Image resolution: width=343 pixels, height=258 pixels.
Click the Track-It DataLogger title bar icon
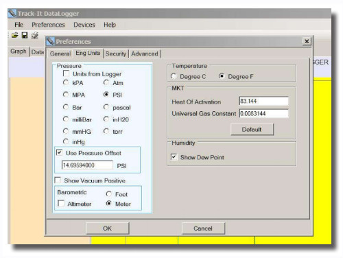pos(12,14)
